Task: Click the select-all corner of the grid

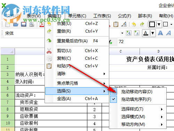Action: point(8,51)
